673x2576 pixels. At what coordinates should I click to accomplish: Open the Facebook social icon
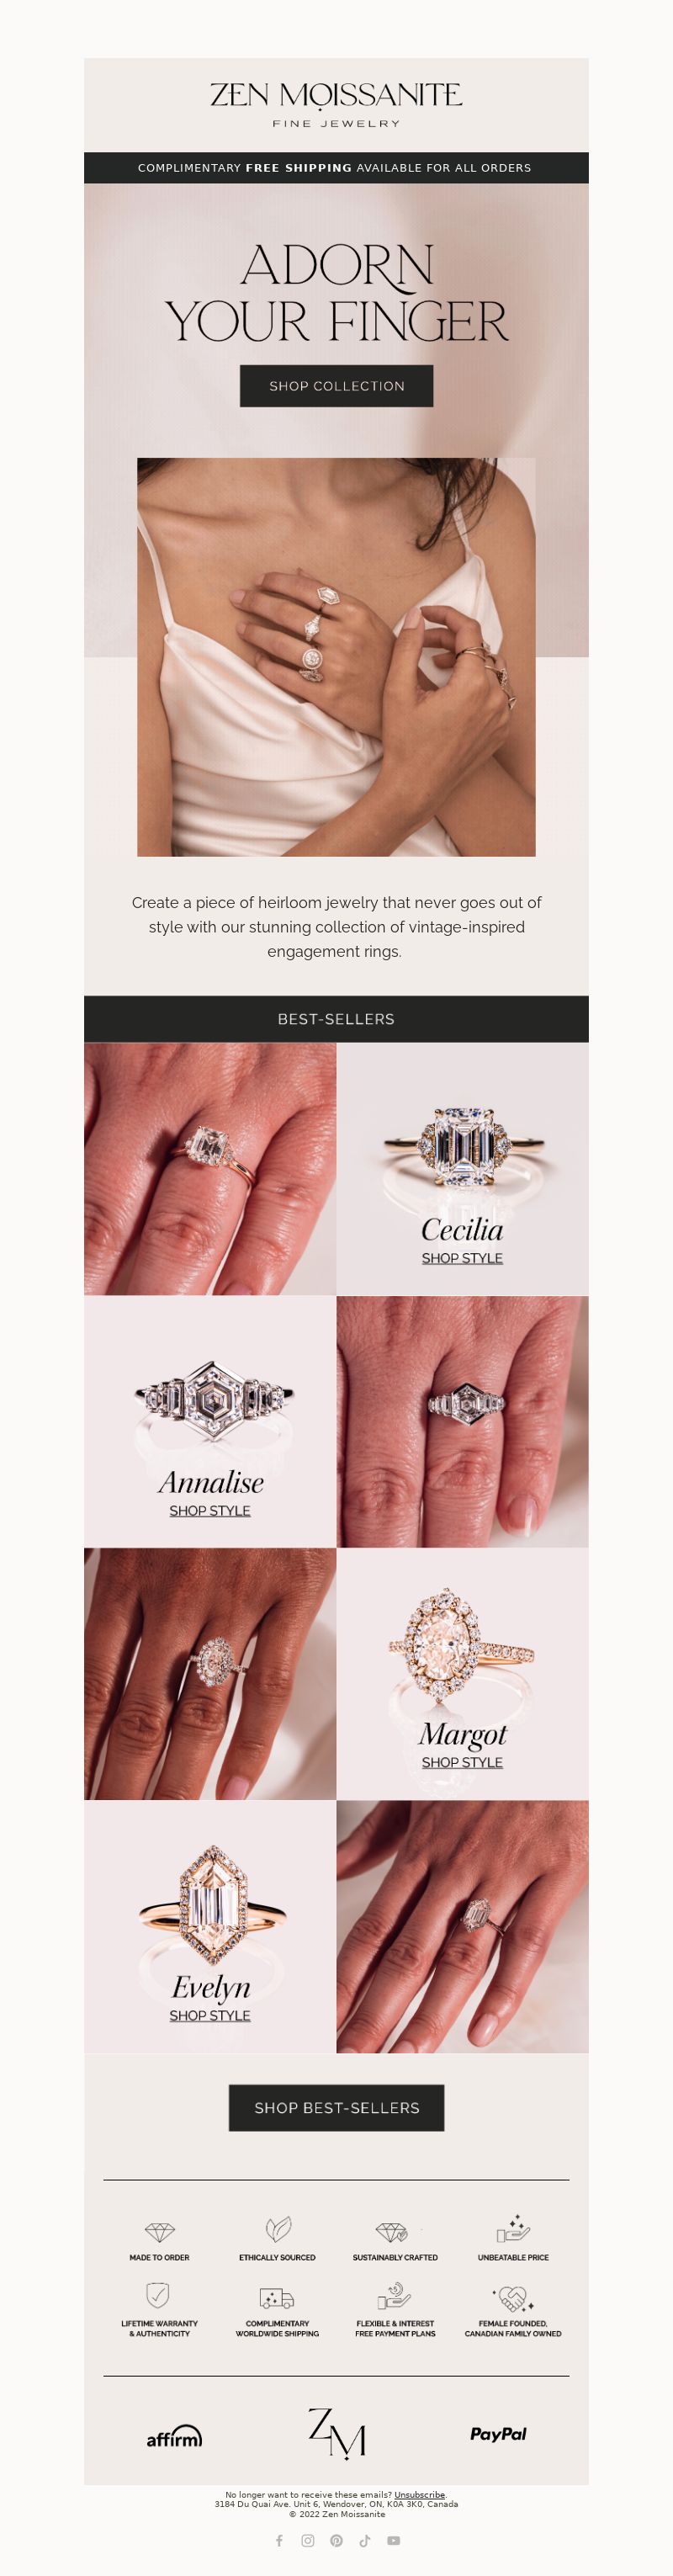click(x=279, y=2540)
